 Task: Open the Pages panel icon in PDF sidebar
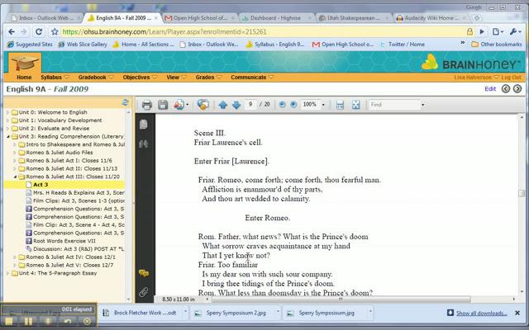tap(144, 124)
